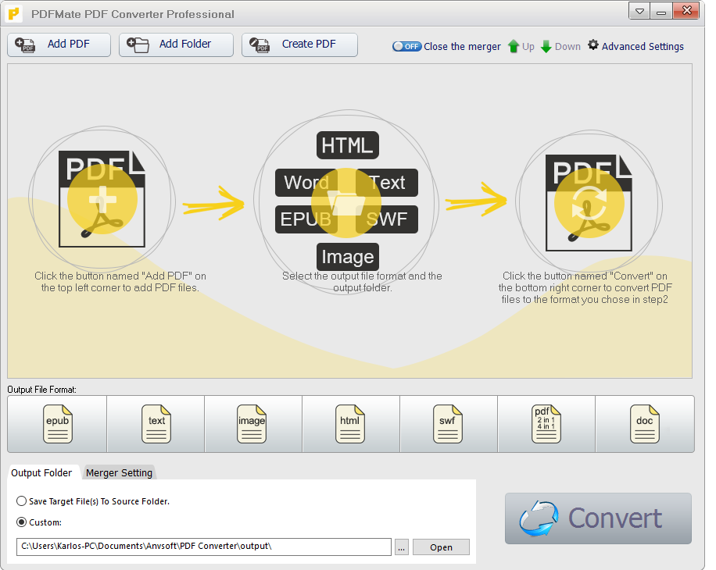
Task: Start conversion with the Convert button
Action: click(x=598, y=518)
